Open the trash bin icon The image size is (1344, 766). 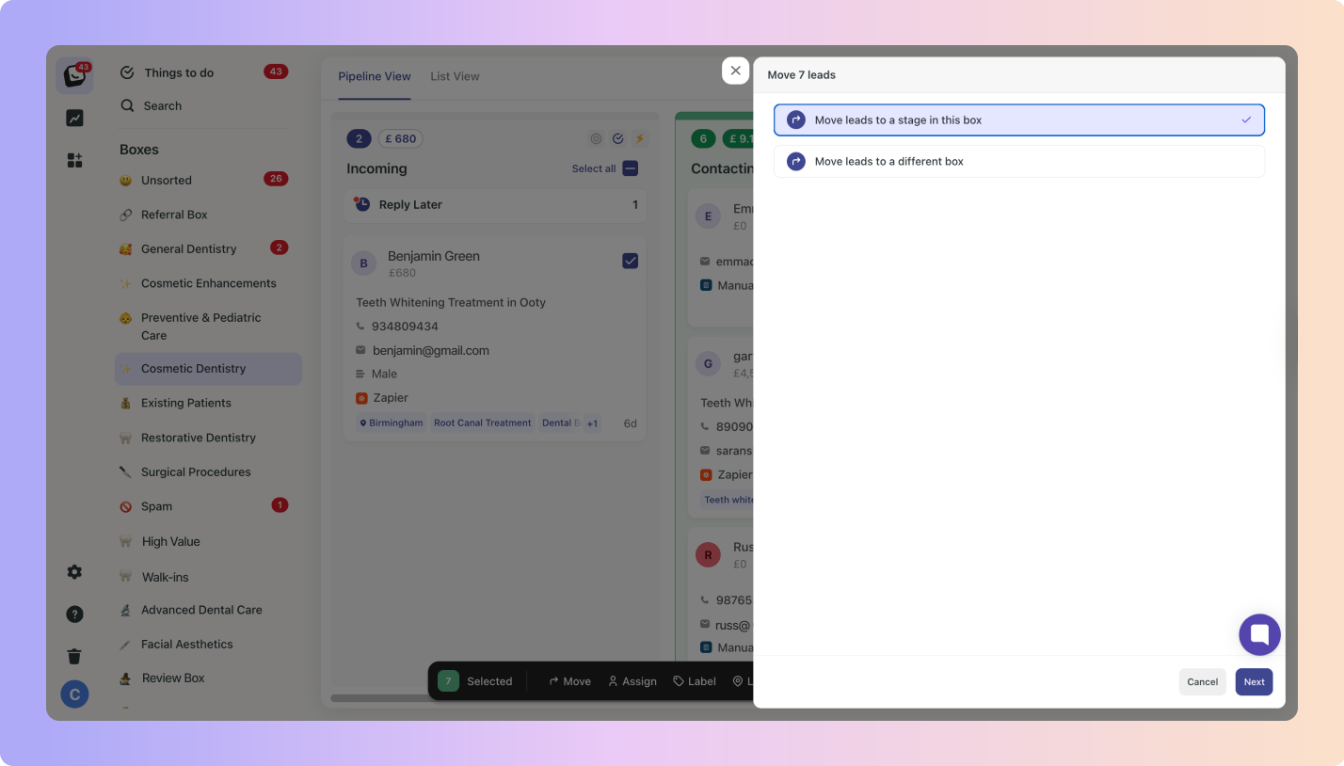[74, 656]
